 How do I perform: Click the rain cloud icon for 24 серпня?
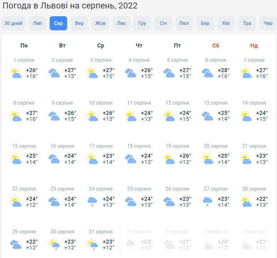point(92,202)
